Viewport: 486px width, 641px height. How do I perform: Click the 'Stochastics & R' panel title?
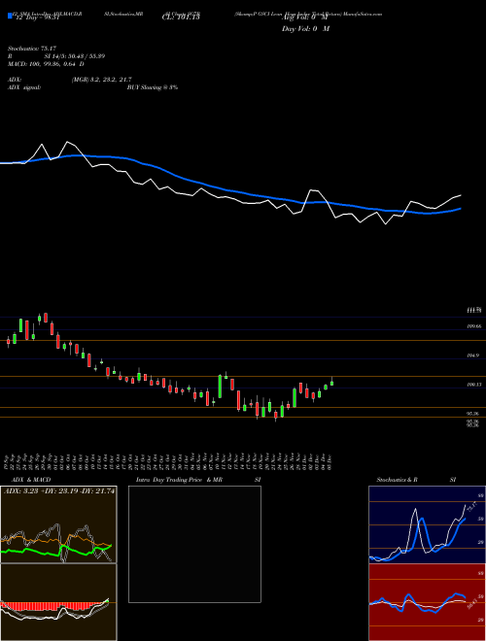pos(398,480)
